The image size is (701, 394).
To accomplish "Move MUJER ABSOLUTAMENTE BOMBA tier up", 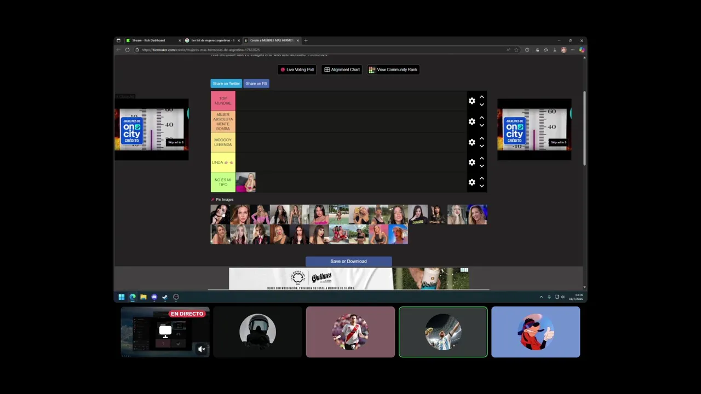I will click(x=481, y=118).
